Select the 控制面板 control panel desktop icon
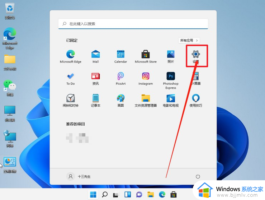The width and height of the screenshot is (265, 200). 10,165
